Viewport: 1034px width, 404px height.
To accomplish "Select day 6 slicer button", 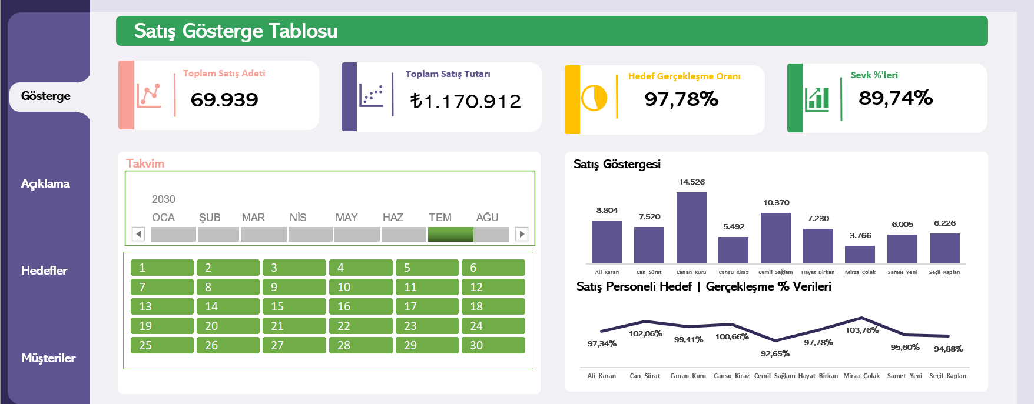I will (x=493, y=268).
